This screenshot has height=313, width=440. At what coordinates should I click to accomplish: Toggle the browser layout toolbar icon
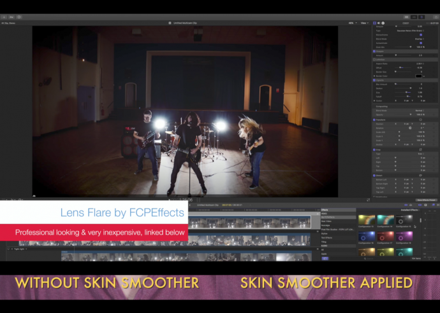click(x=406, y=17)
